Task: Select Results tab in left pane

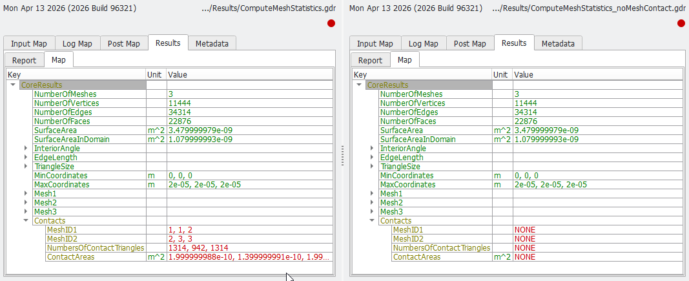Action: click(x=168, y=43)
